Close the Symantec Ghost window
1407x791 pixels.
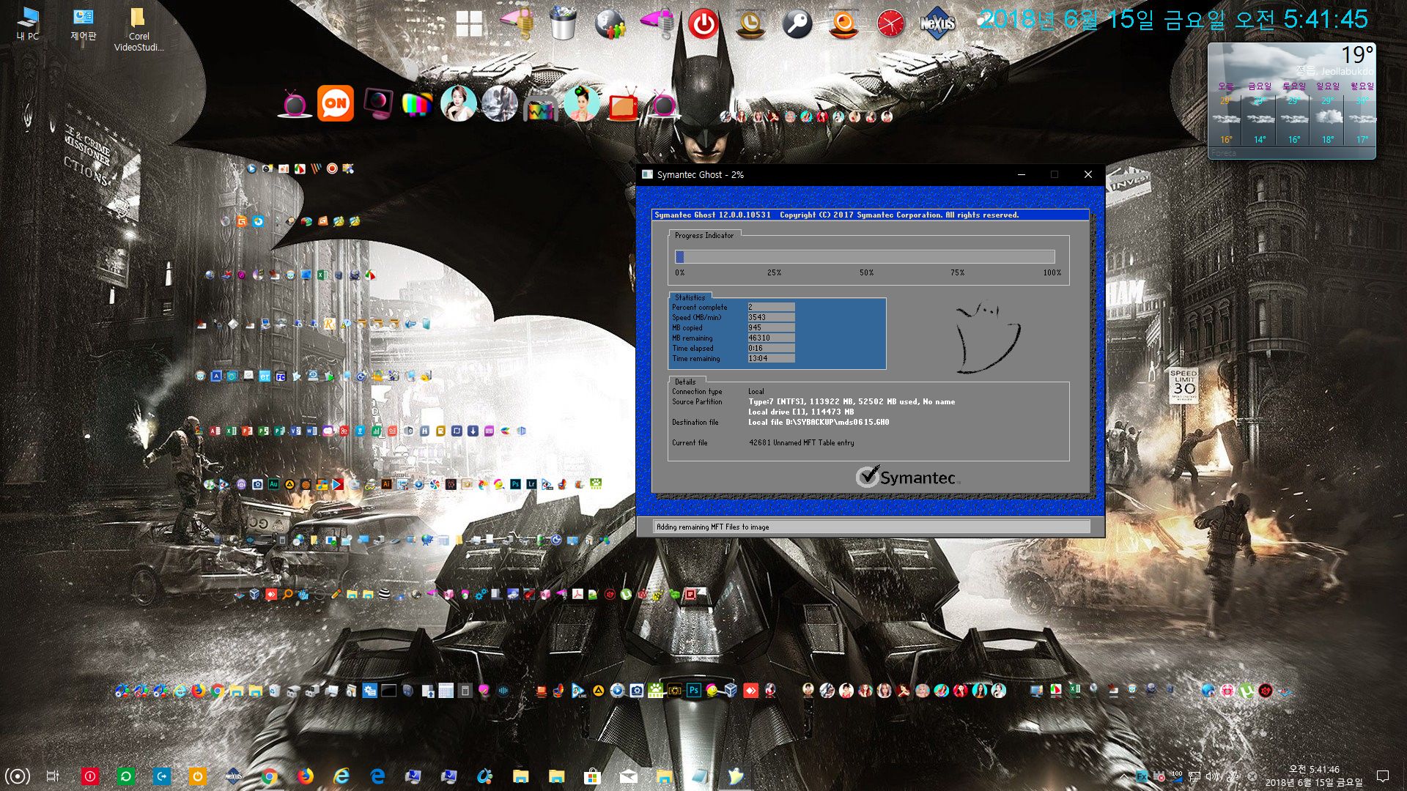[1087, 174]
